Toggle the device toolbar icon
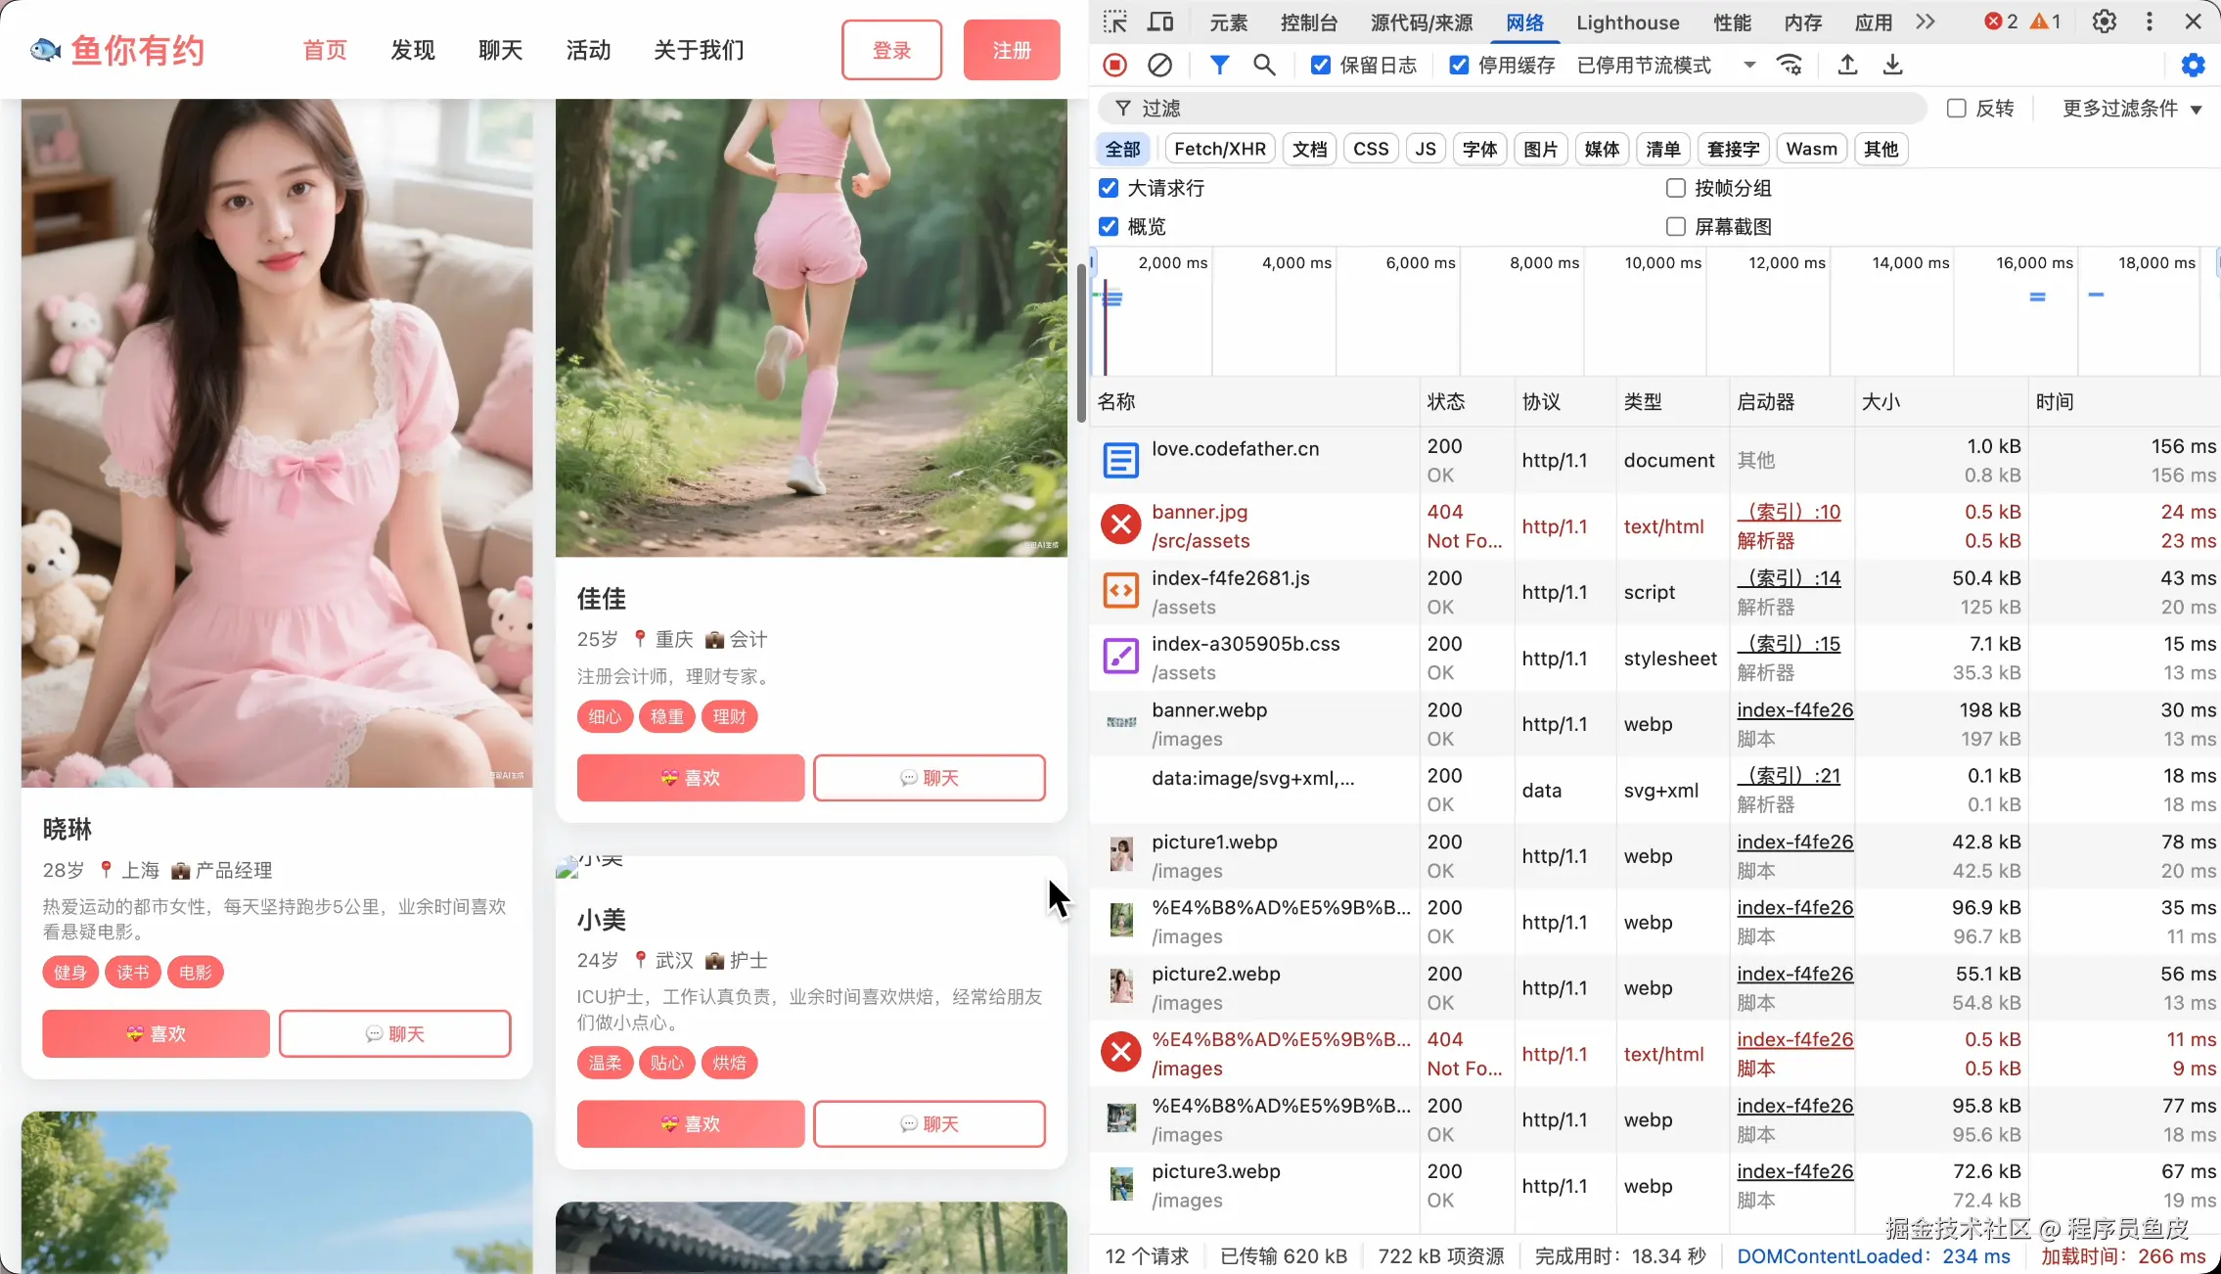Screen dimensions: 2221x1274 click(1160, 22)
